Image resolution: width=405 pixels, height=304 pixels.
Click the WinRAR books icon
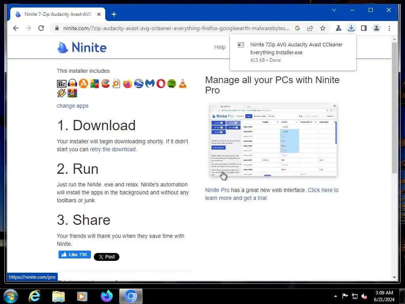(72, 93)
